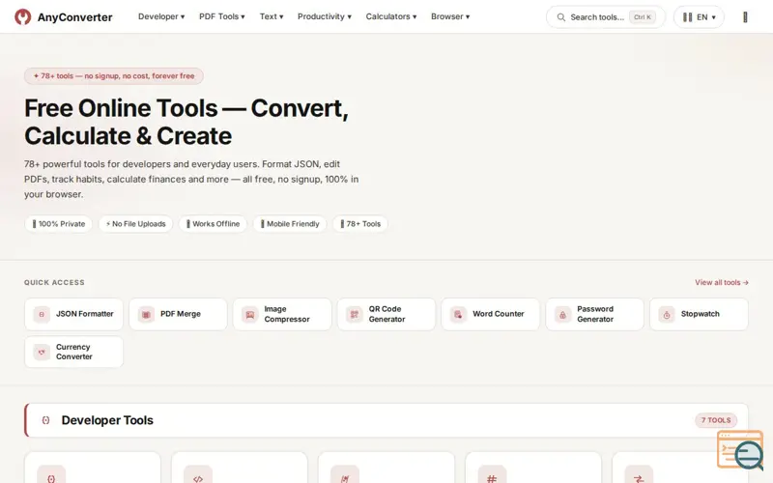Open the JSON Formatter quick access tool
Screen dimensions: 773x483
pos(74,314)
